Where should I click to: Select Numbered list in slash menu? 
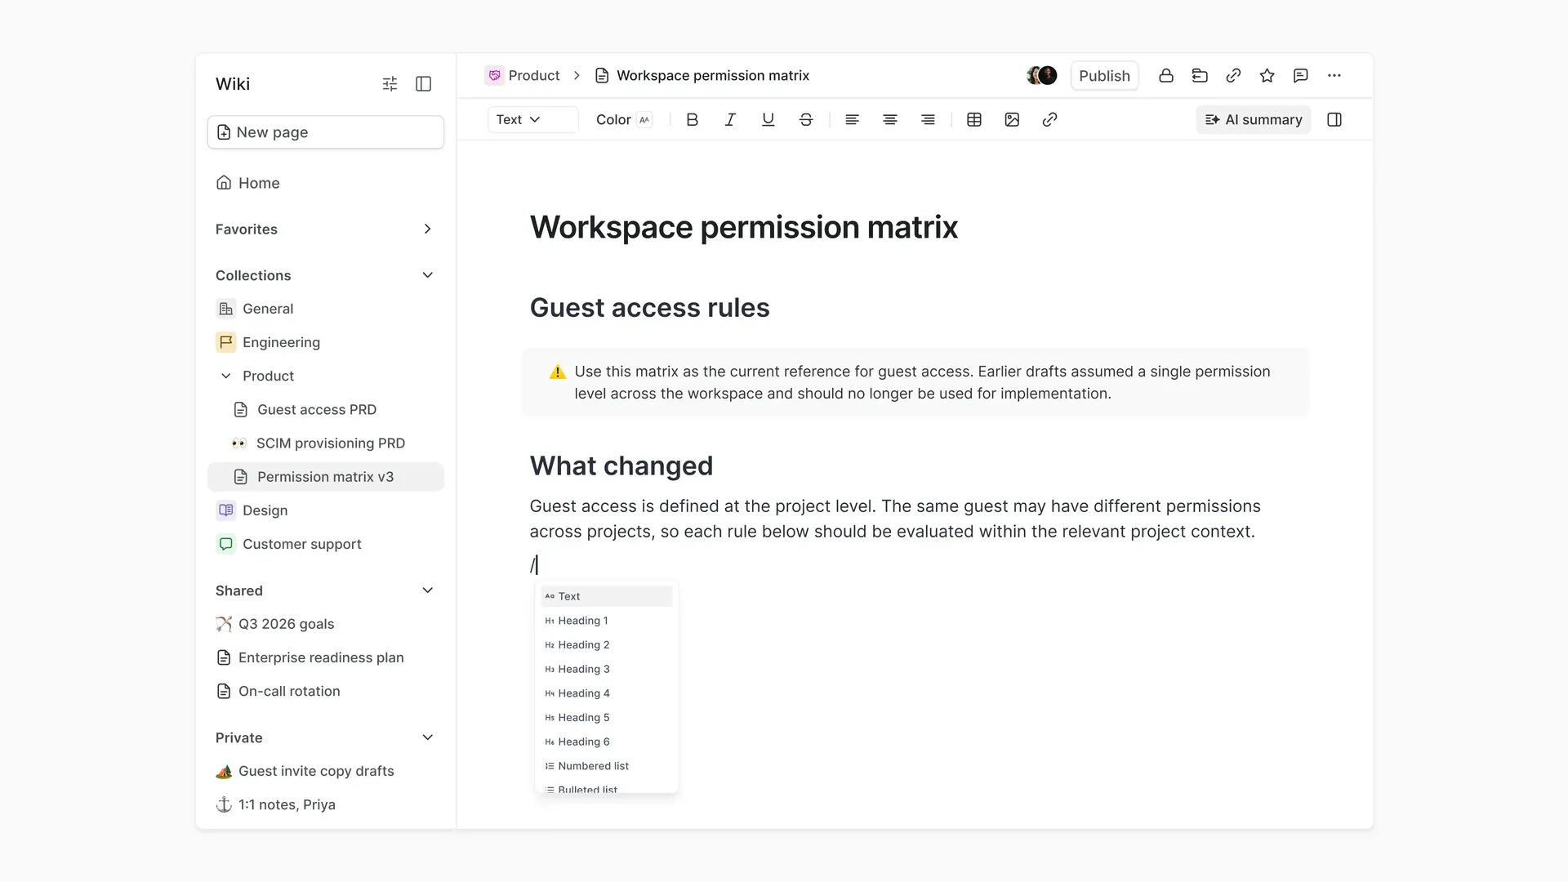click(x=607, y=766)
